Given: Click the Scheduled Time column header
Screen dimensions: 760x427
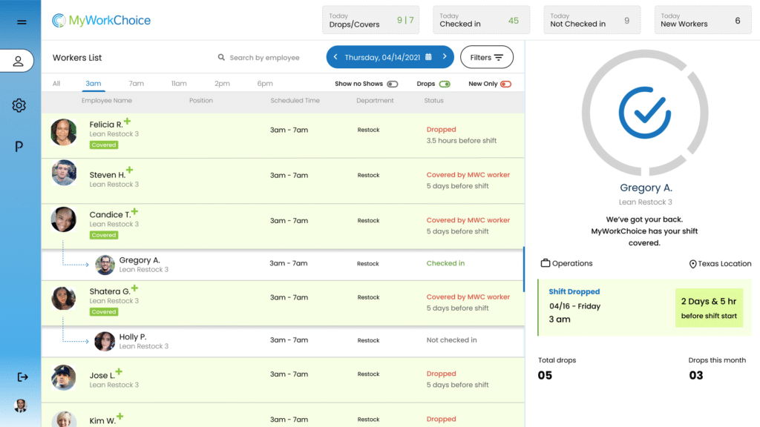Looking at the screenshot, I should pyautogui.click(x=295, y=101).
